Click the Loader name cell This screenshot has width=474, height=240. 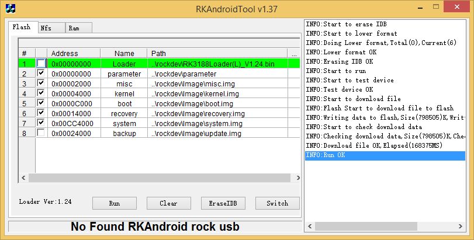(124, 64)
